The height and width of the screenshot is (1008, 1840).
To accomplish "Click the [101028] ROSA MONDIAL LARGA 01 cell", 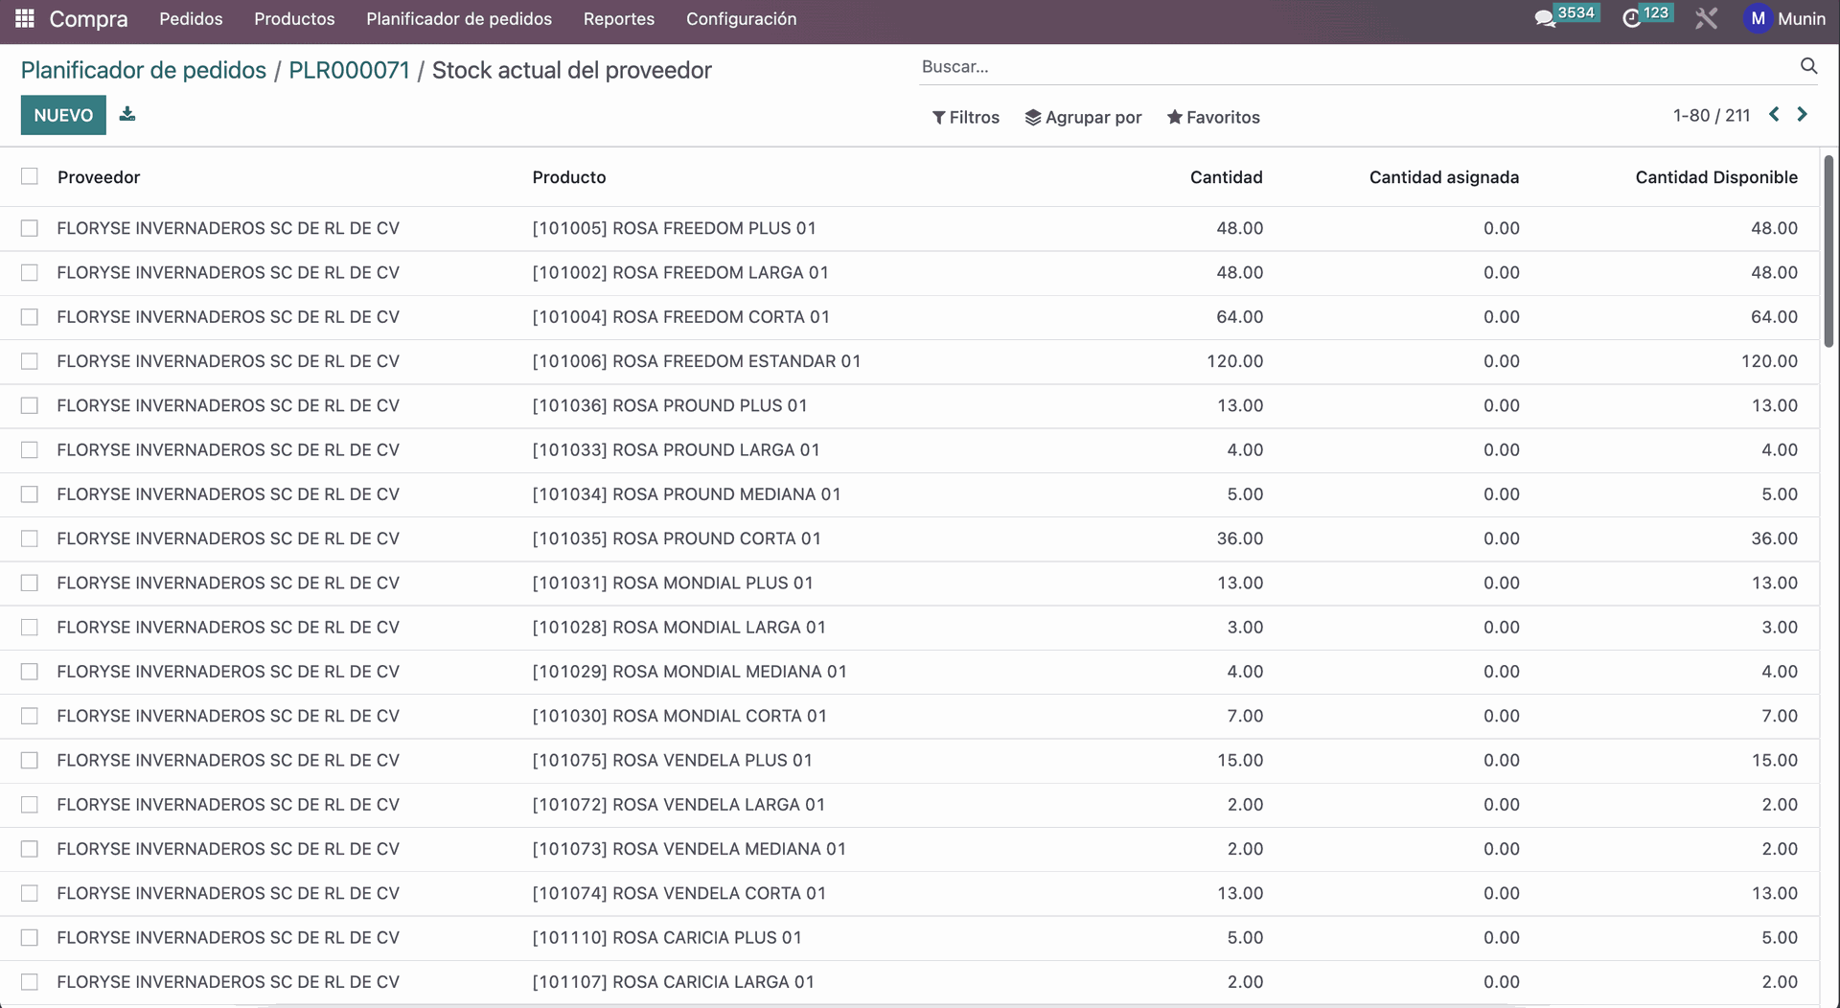I will point(678,628).
